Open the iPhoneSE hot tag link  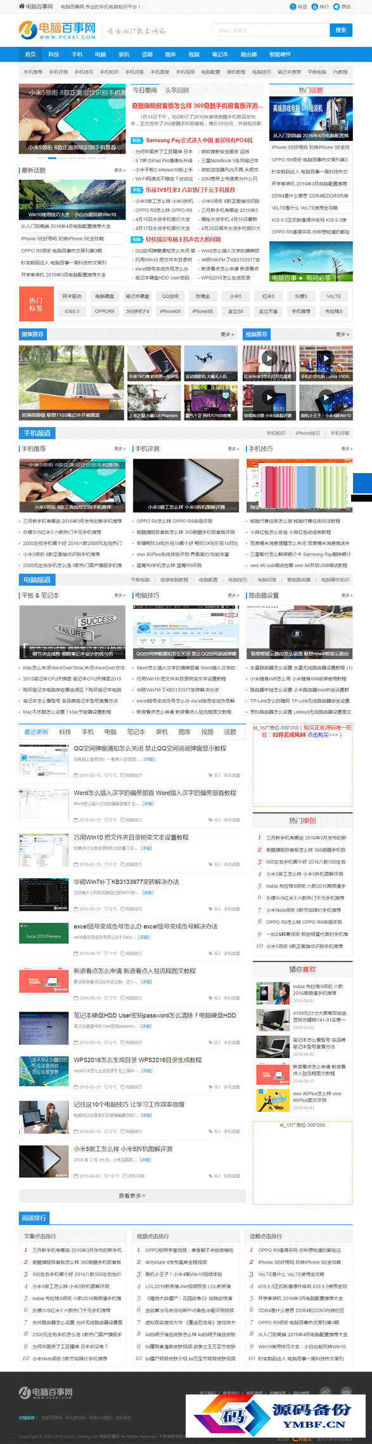tap(203, 311)
